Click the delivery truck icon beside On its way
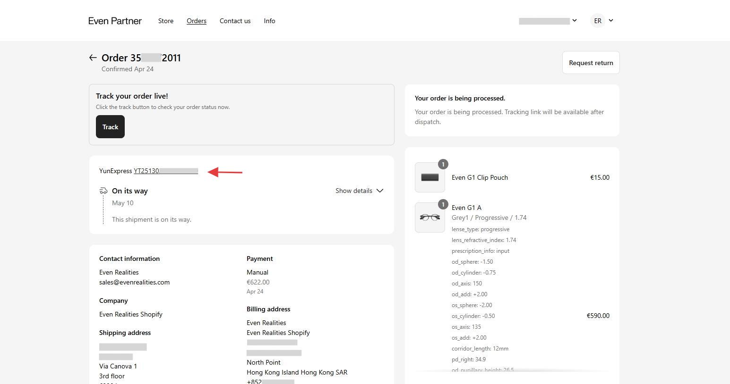The height and width of the screenshot is (384, 730). pyautogui.click(x=103, y=191)
